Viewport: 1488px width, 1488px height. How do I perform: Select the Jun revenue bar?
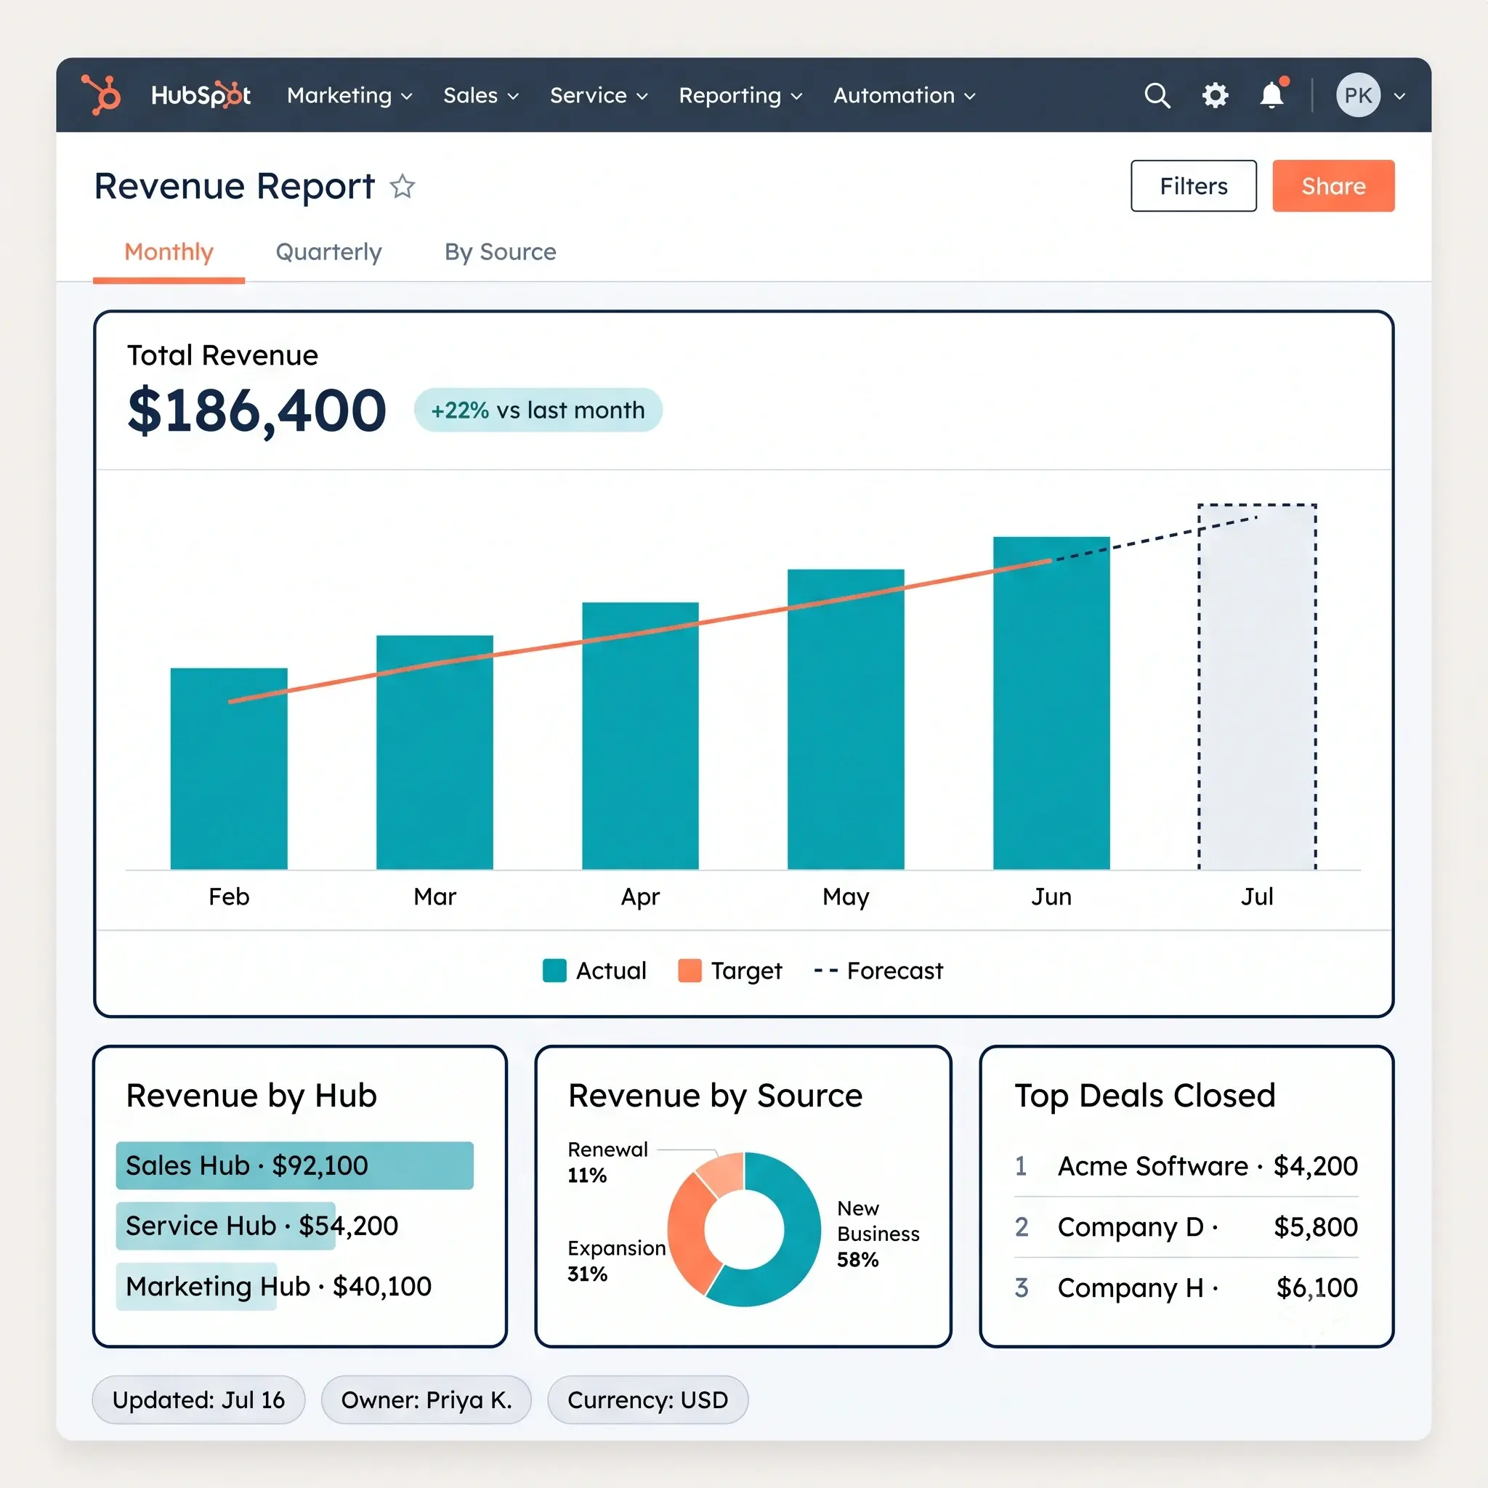click(1051, 703)
